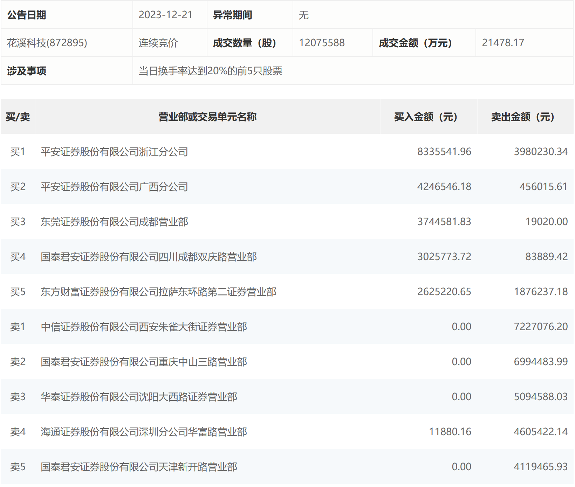The width and height of the screenshot is (575, 487).
Task: Click the 0.00 buy amount in 卖3 row
Action: (x=461, y=397)
